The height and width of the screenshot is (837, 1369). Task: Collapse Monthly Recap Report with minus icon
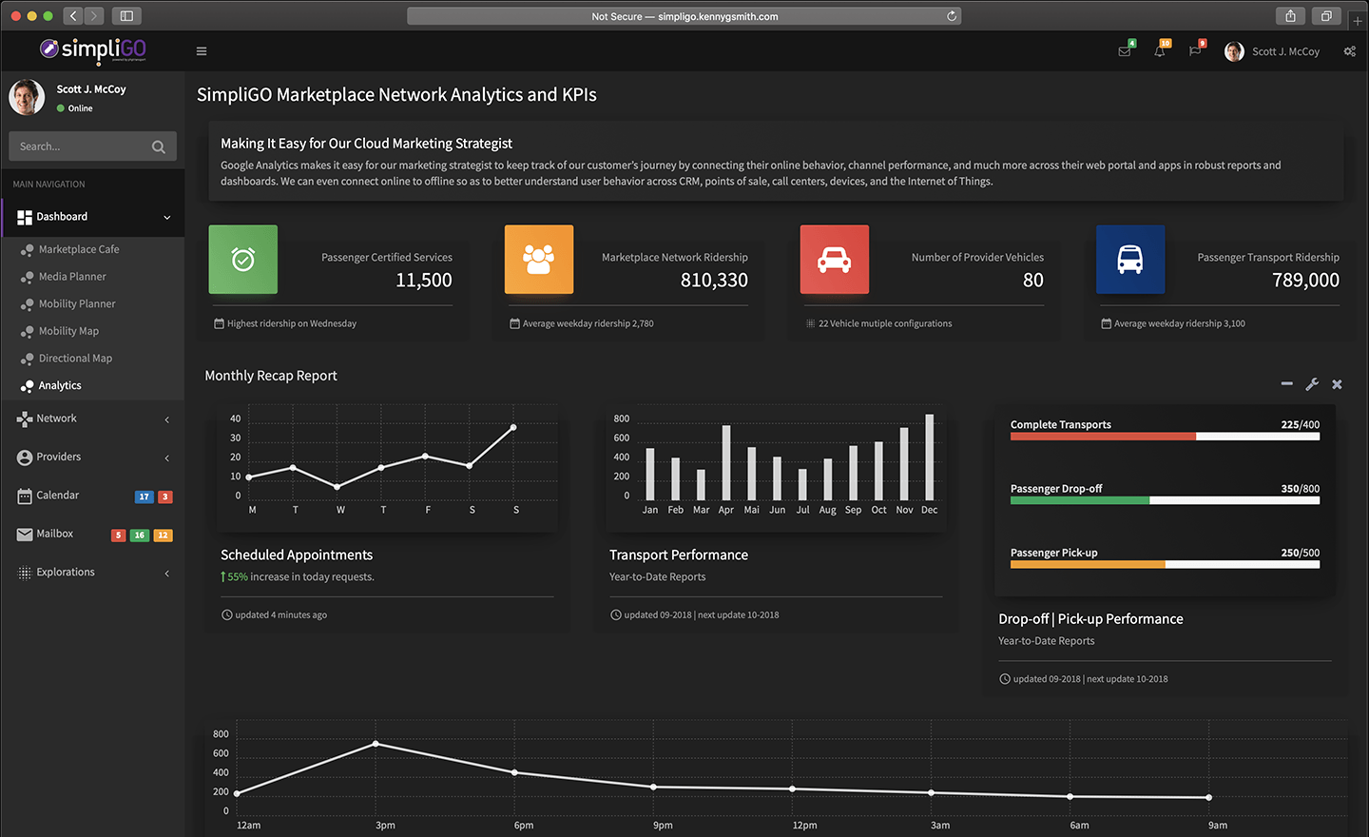(1286, 384)
